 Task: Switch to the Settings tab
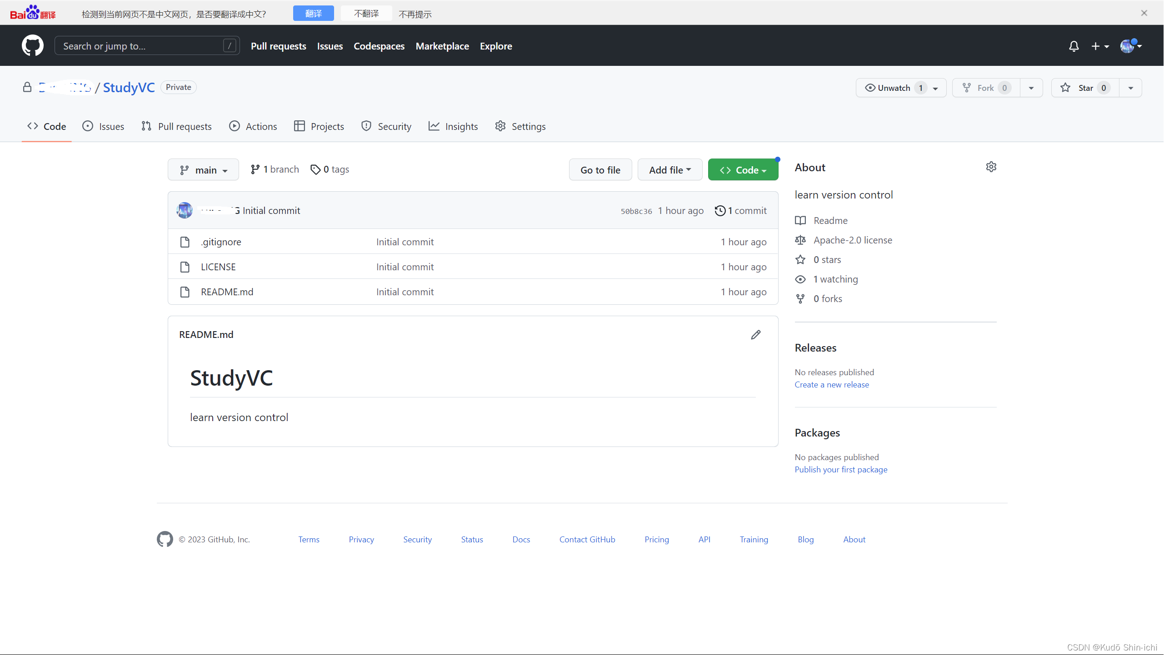click(520, 126)
